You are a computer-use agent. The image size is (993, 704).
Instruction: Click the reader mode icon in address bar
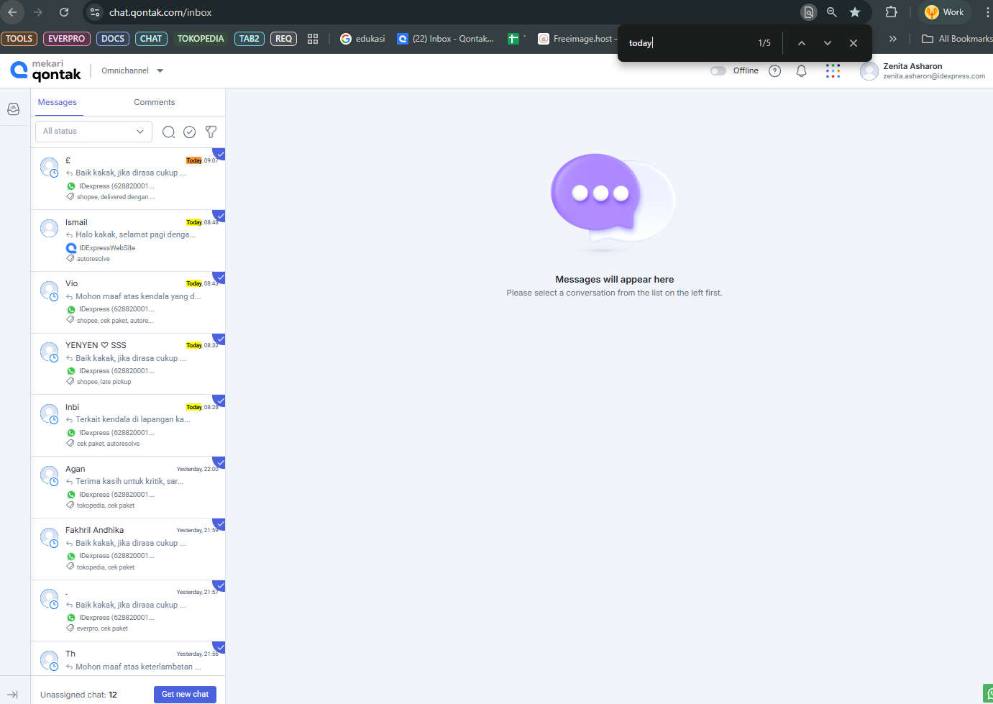point(809,12)
